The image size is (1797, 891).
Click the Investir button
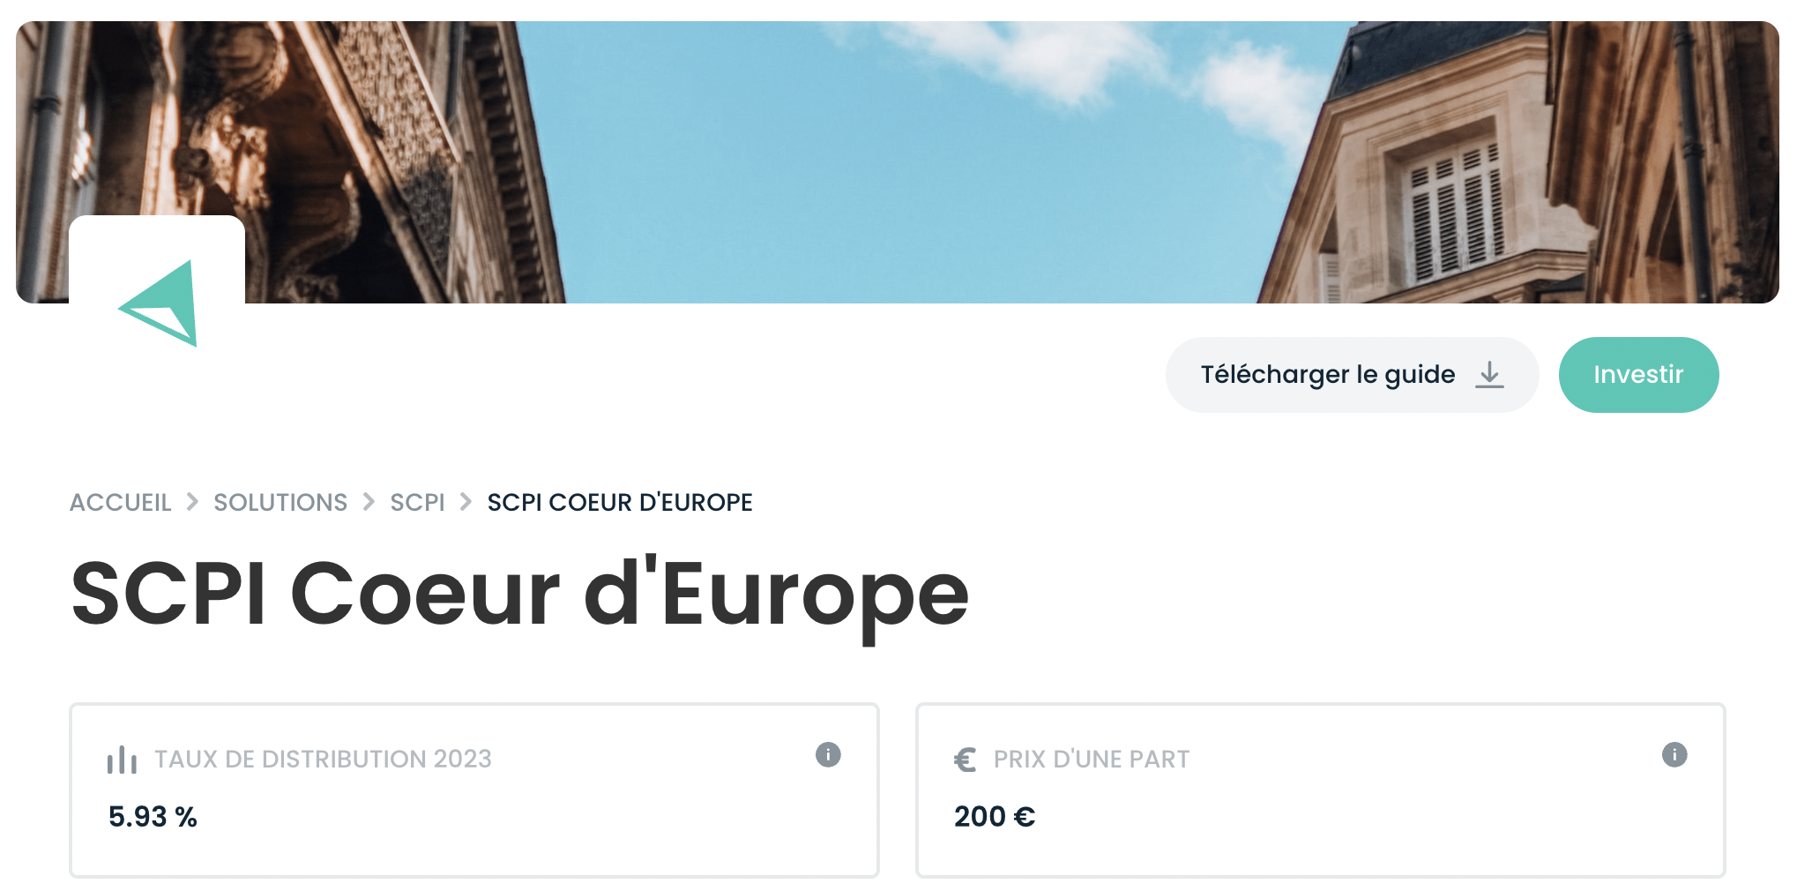[x=1638, y=375]
